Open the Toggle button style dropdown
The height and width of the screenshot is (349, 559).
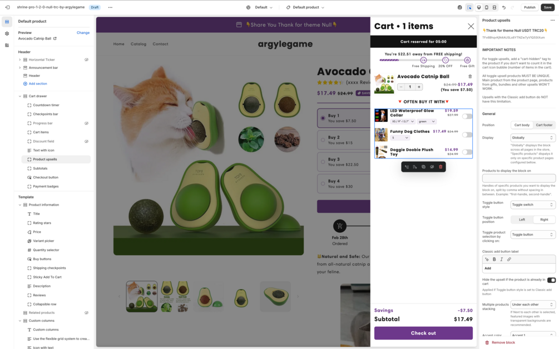533,205
